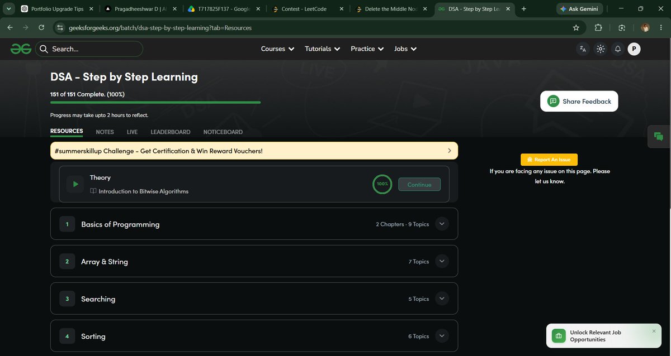Click the language translate icon
671x356 pixels.
[x=583, y=49]
